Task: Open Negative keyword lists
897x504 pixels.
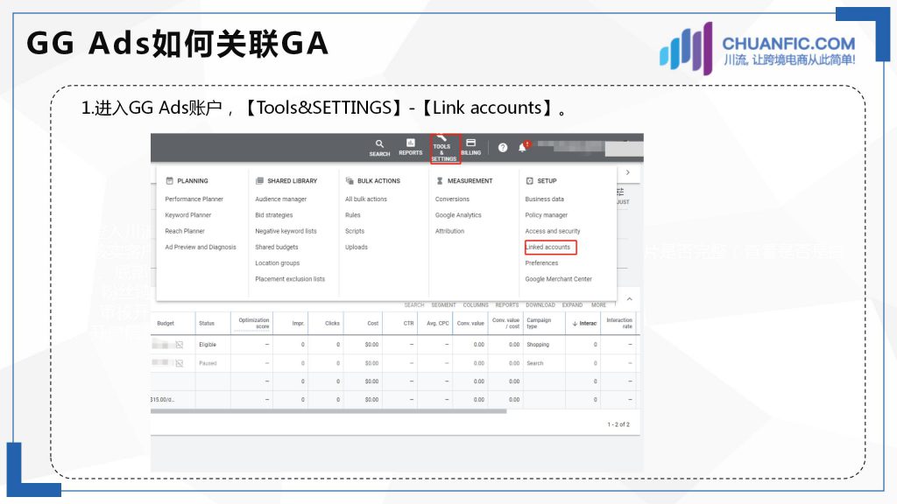Action: coord(286,231)
